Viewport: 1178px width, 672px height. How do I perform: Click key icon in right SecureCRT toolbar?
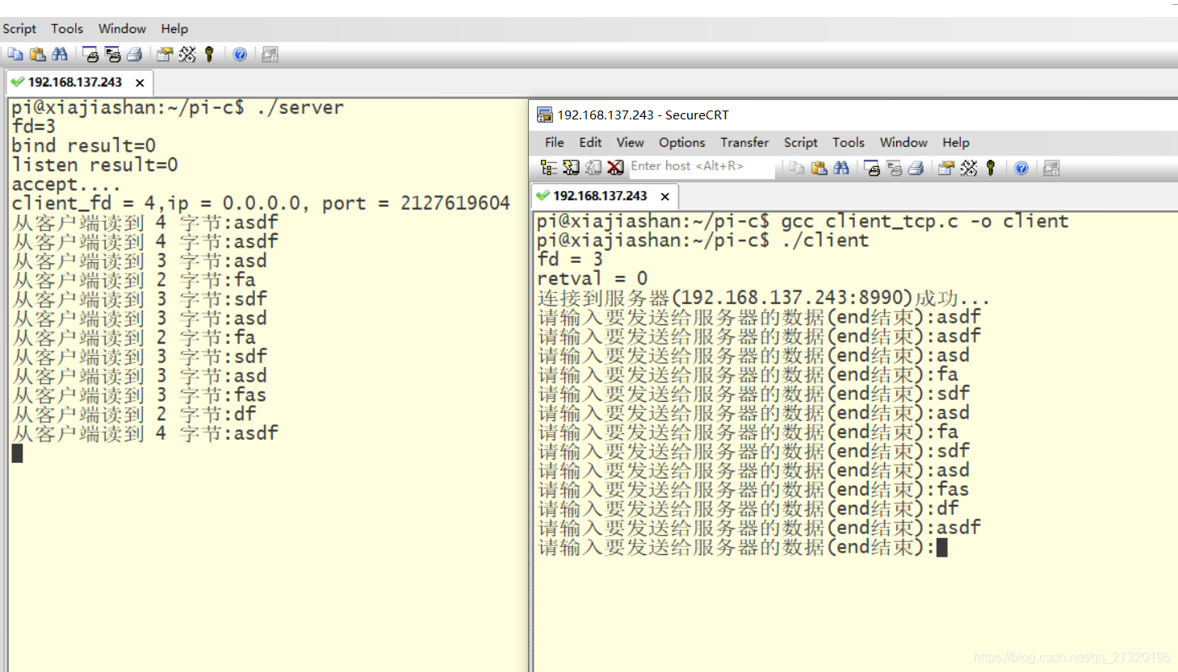[991, 168]
